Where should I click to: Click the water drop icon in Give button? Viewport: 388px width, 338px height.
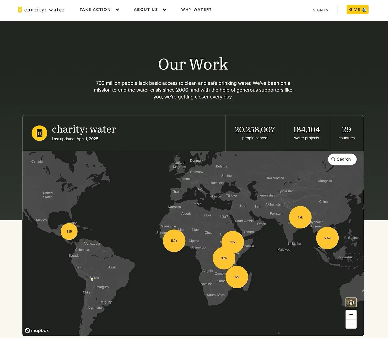tap(364, 10)
